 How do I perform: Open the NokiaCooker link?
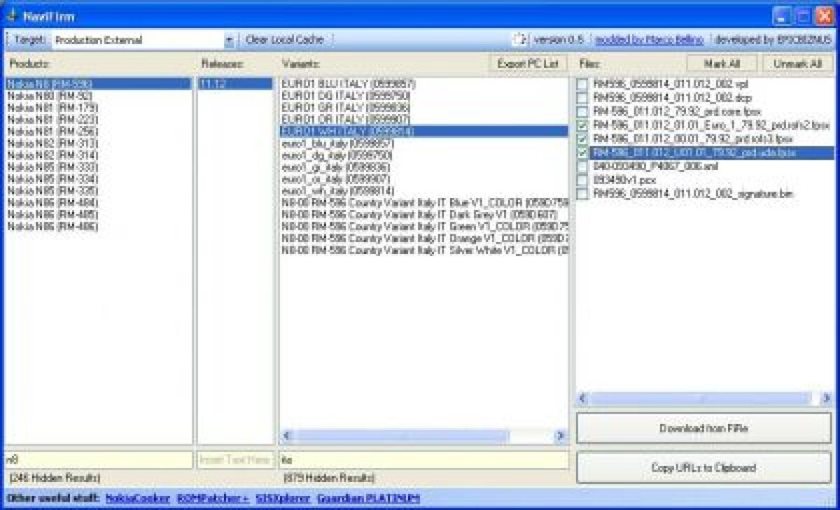click(138, 499)
